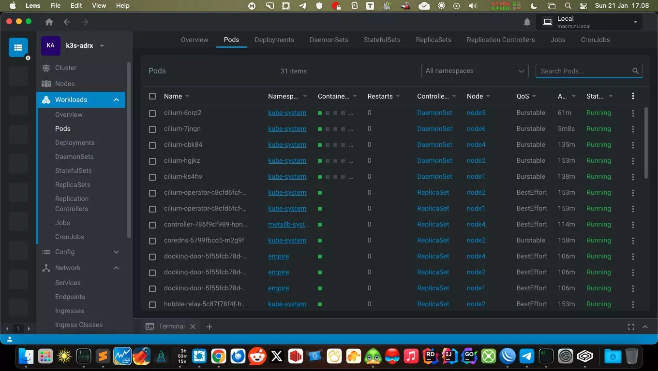Switch to the Deployments tab

pos(274,40)
